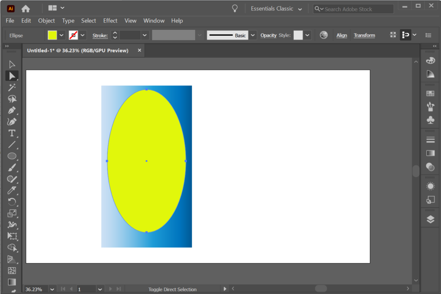Viewport: 441px width, 294px height.
Task: Open the Color panel
Action: tap(430, 60)
